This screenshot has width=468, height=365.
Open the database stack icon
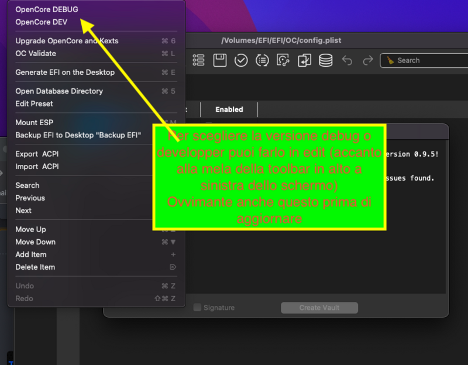325,60
